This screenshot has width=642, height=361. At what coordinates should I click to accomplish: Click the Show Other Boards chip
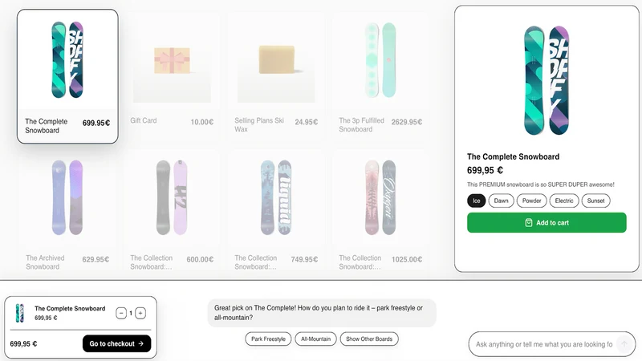[x=369, y=339]
